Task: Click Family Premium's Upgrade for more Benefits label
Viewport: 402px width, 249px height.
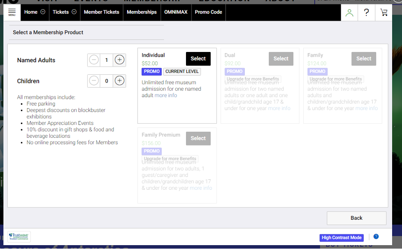Action: point(170,158)
